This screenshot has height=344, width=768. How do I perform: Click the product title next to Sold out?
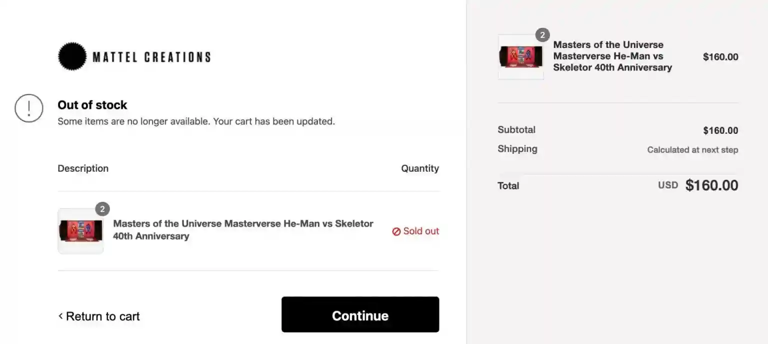pos(243,230)
